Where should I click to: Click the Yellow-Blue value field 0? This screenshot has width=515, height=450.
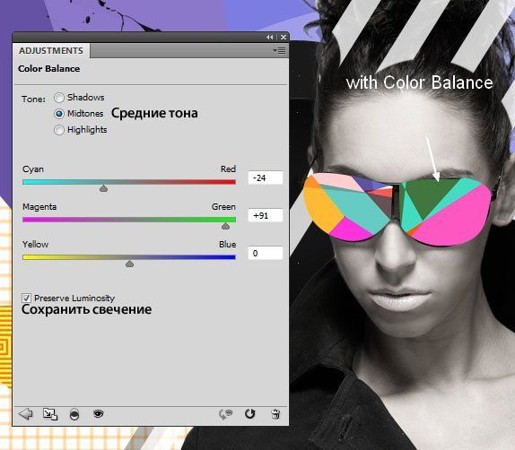(x=265, y=253)
